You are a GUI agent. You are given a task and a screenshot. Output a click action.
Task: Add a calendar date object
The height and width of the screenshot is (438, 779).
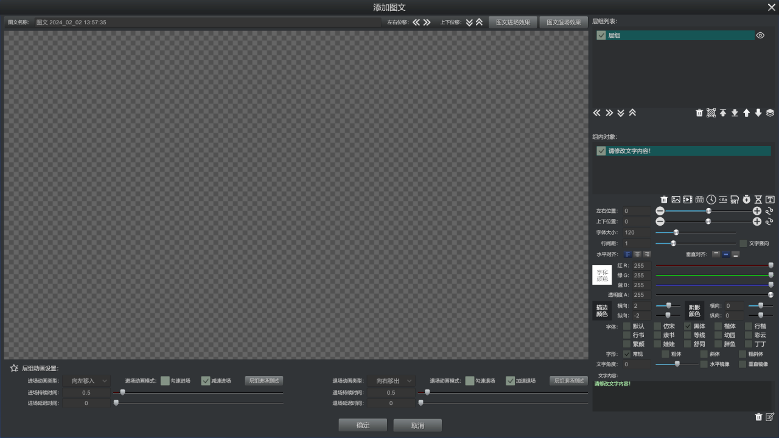[x=699, y=200]
